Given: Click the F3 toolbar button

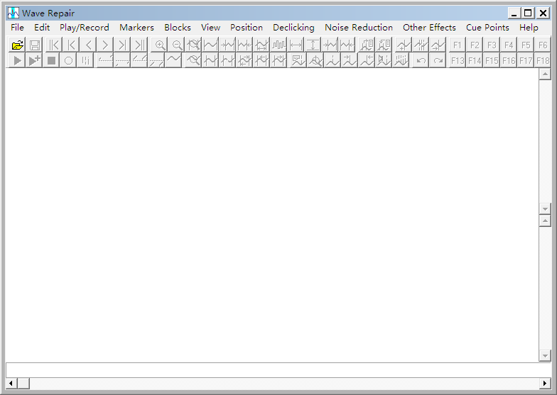Looking at the screenshot, I should click(x=492, y=45).
